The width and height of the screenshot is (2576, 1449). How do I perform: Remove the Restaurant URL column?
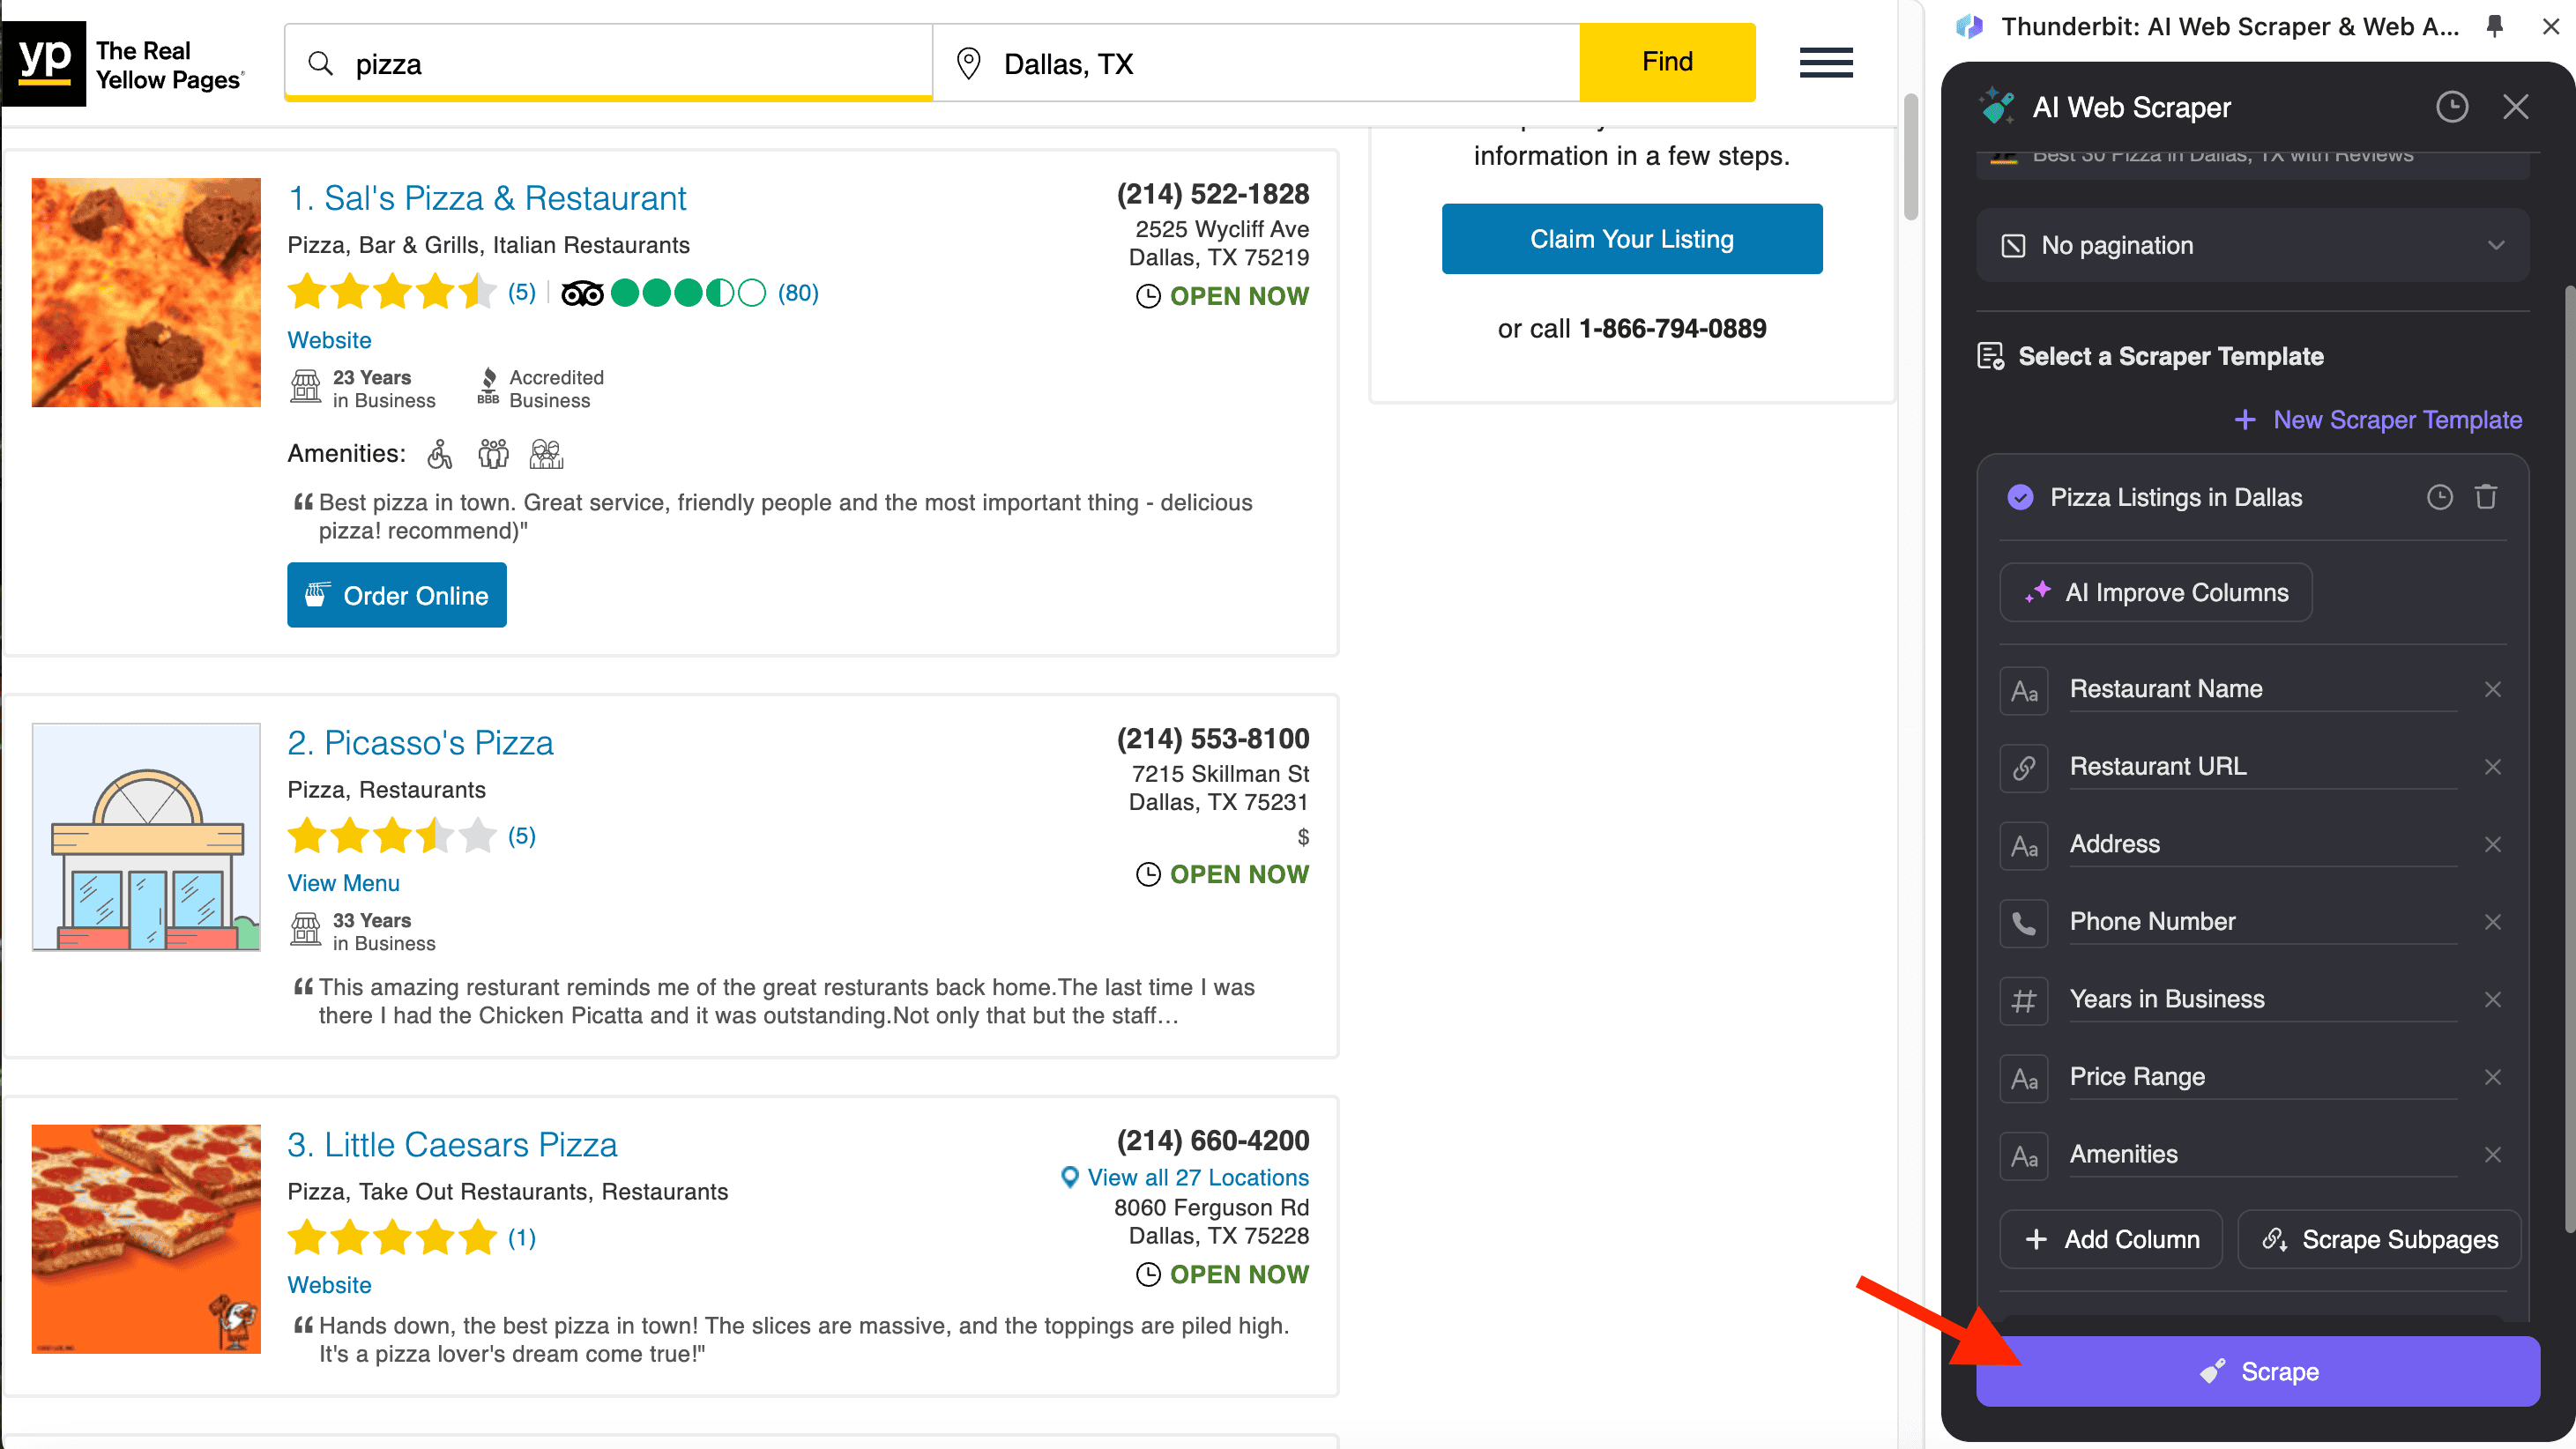coord(2492,767)
